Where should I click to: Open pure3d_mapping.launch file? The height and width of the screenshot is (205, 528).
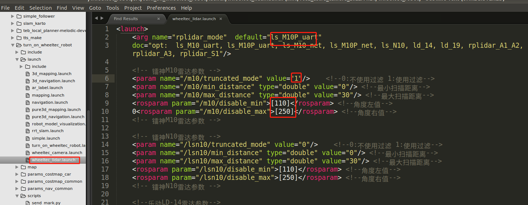56,110
